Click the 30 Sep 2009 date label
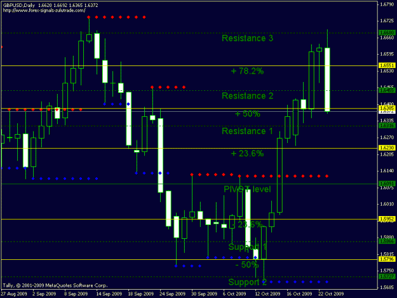The height and width of the screenshot is (298, 397). 205,294
